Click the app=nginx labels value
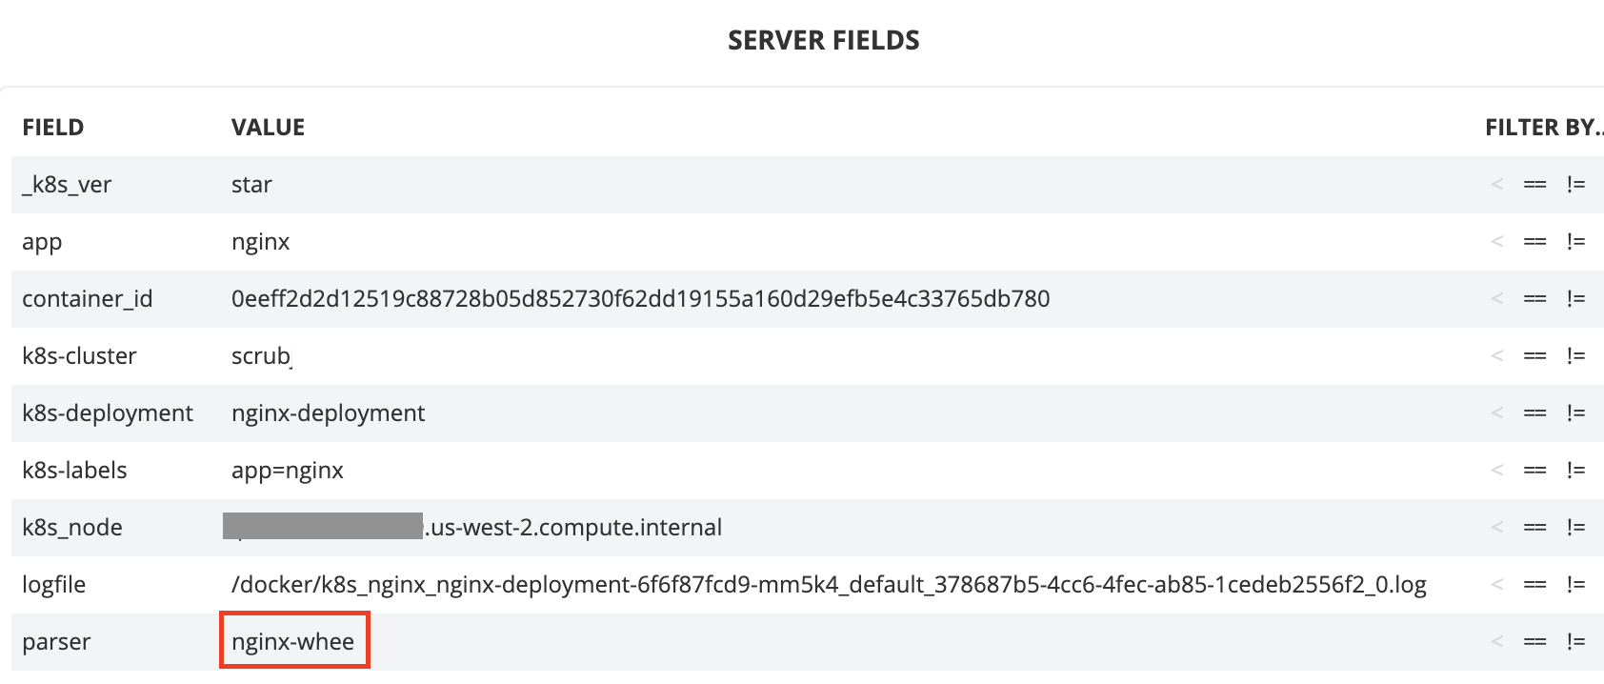 [x=288, y=471]
